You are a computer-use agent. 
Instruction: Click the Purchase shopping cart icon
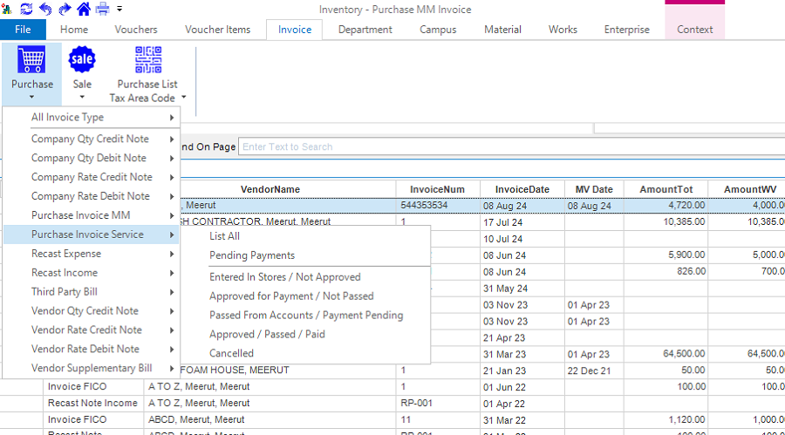point(31,60)
